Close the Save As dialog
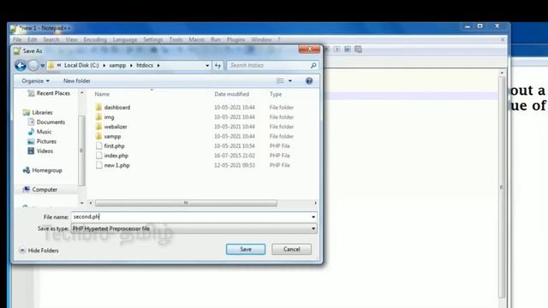 [x=309, y=50]
